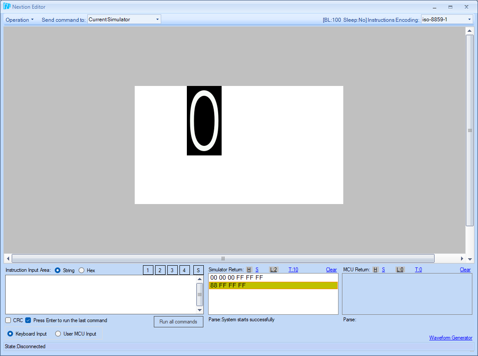Enable the CRC checkbox
Screen dimensions: 478x356
point(8,320)
